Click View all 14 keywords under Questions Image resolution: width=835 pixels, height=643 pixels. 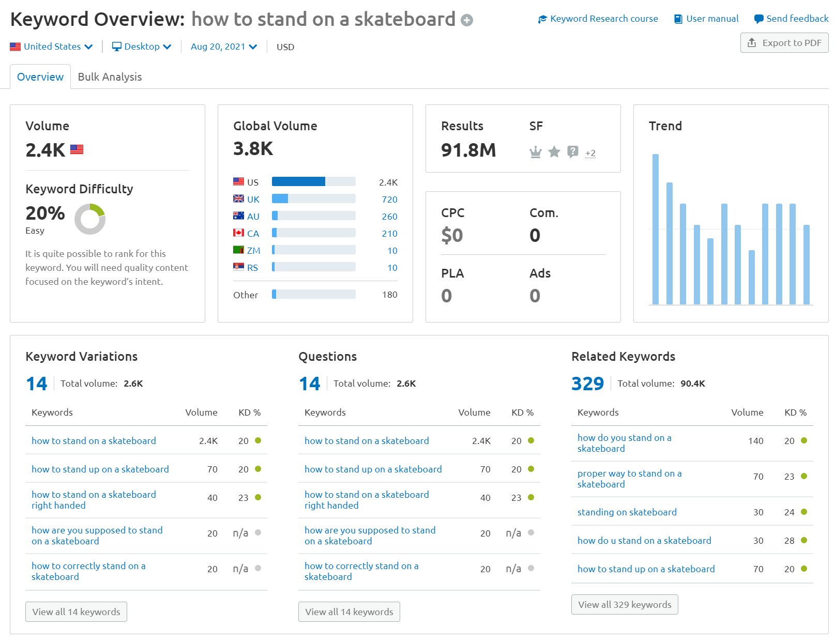(x=349, y=612)
